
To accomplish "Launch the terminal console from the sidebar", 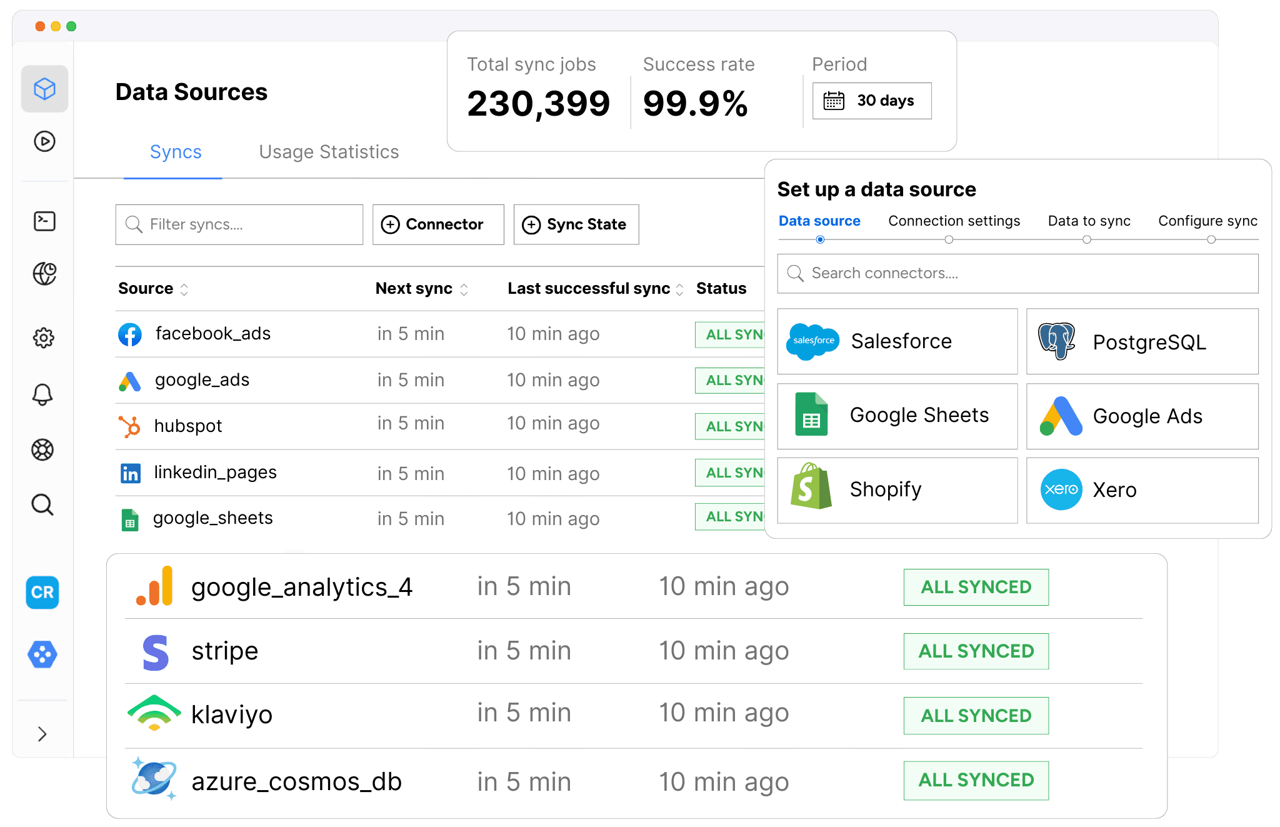I will (x=44, y=221).
